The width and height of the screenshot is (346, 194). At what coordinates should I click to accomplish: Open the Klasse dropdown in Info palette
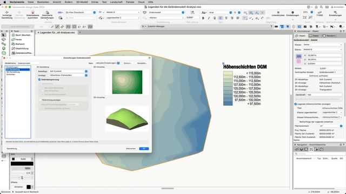click(322, 45)
